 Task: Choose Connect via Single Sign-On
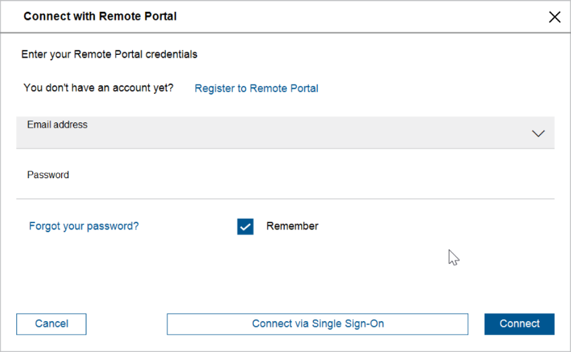[317, 324]
